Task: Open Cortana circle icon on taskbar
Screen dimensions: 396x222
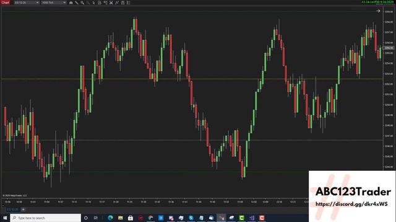Action: [86, 218]
